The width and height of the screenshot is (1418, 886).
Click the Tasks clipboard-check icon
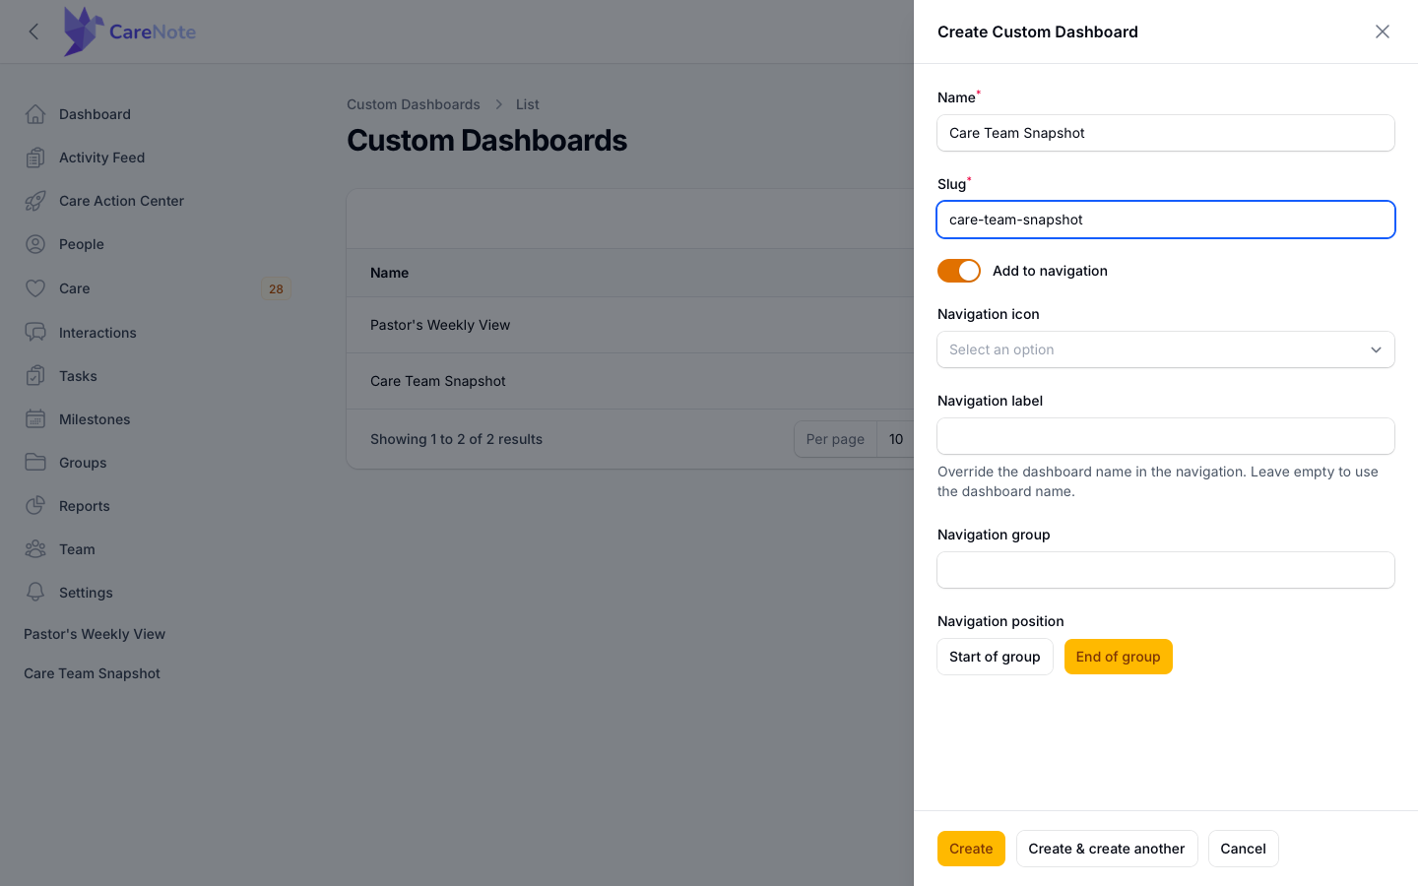point(35,376)
